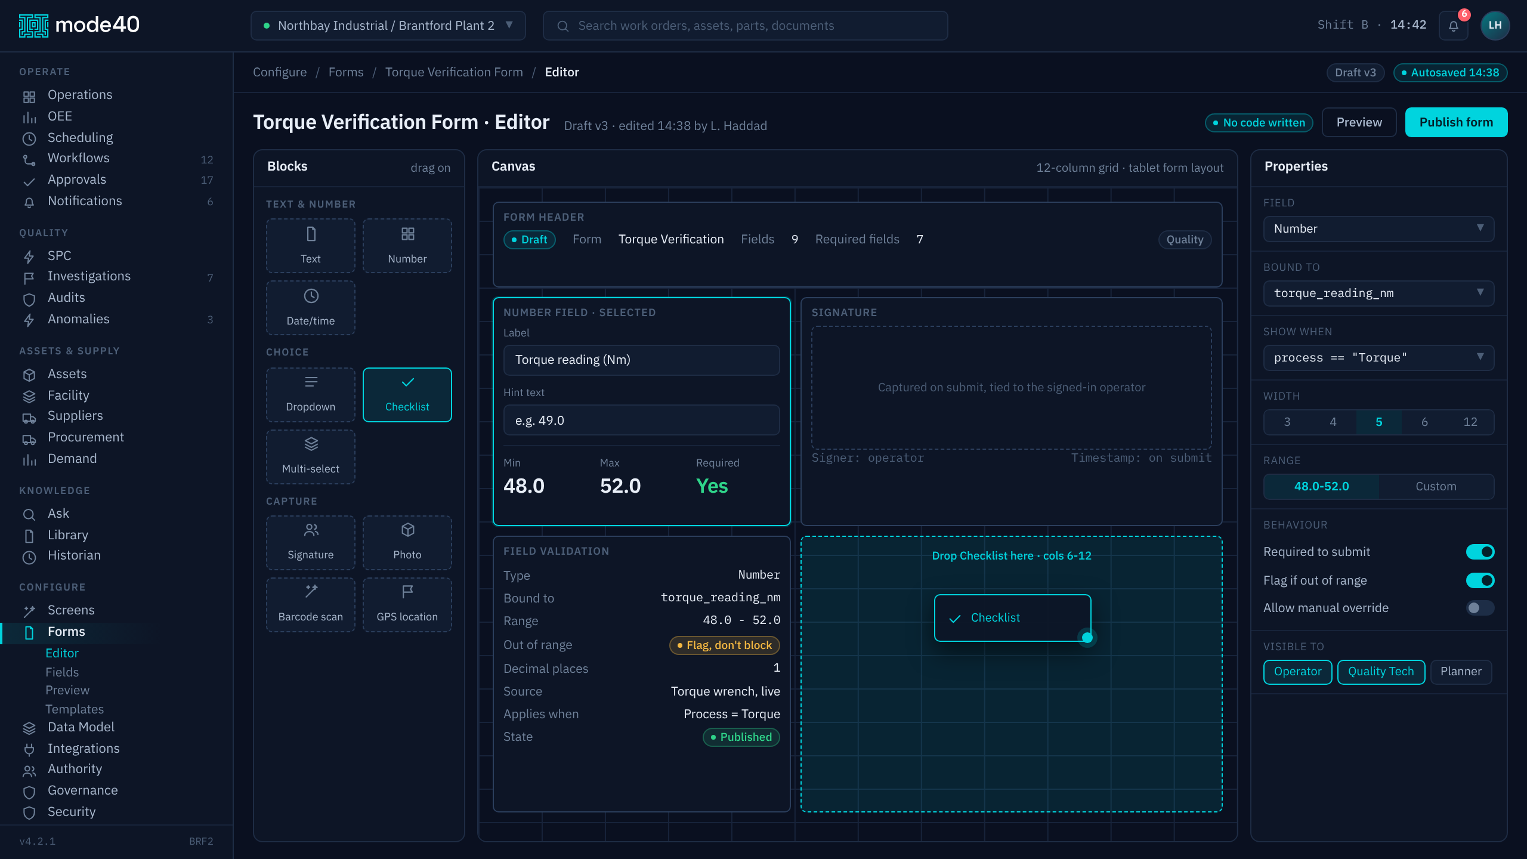1527x859 pixels.
Task: Open the Field type Number dropdown
Action: click(1378, 229)
